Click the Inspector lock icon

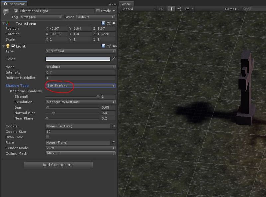click(x=110, y=4)
